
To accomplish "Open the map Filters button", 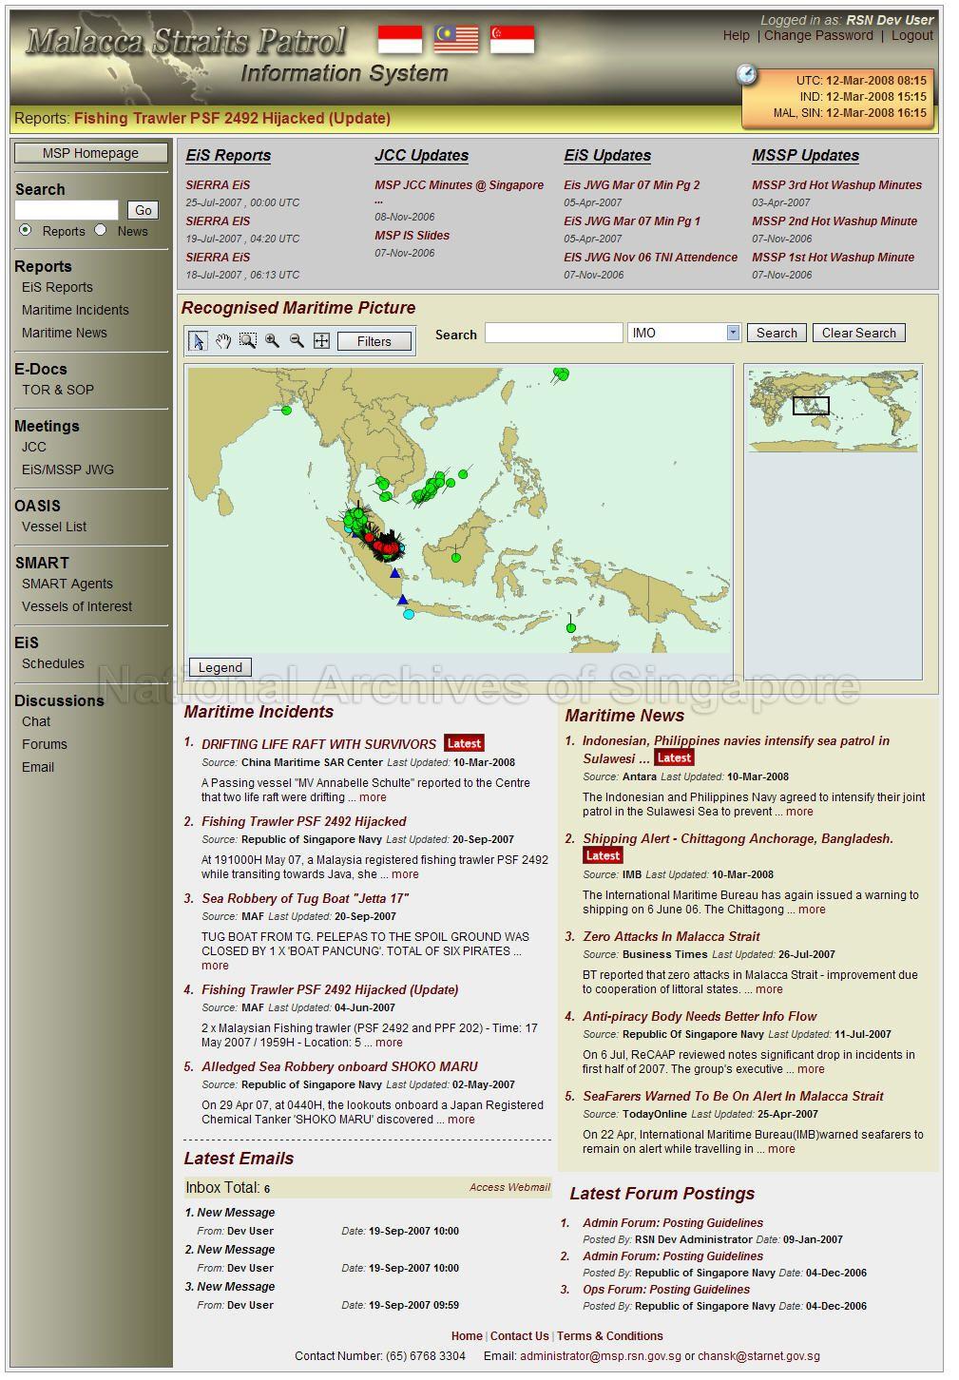I will (x=374, y=341).
